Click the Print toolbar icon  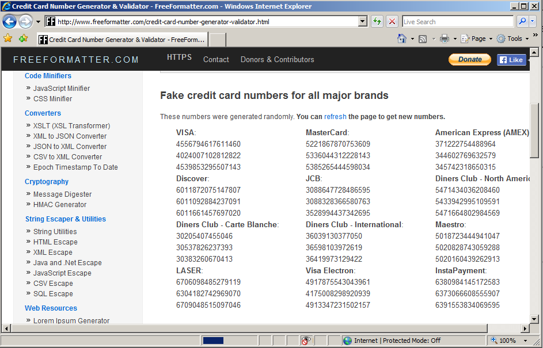(x=445, y=39)
